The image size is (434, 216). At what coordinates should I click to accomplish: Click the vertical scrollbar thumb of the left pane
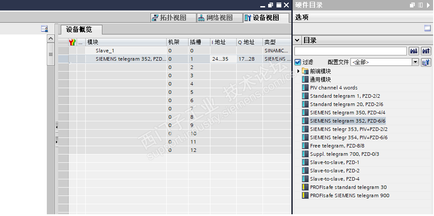[50, 54]
